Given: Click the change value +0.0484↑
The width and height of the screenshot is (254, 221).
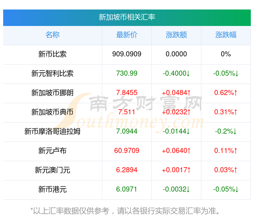Looking at the screenshot, I should [x=176, y=93].
